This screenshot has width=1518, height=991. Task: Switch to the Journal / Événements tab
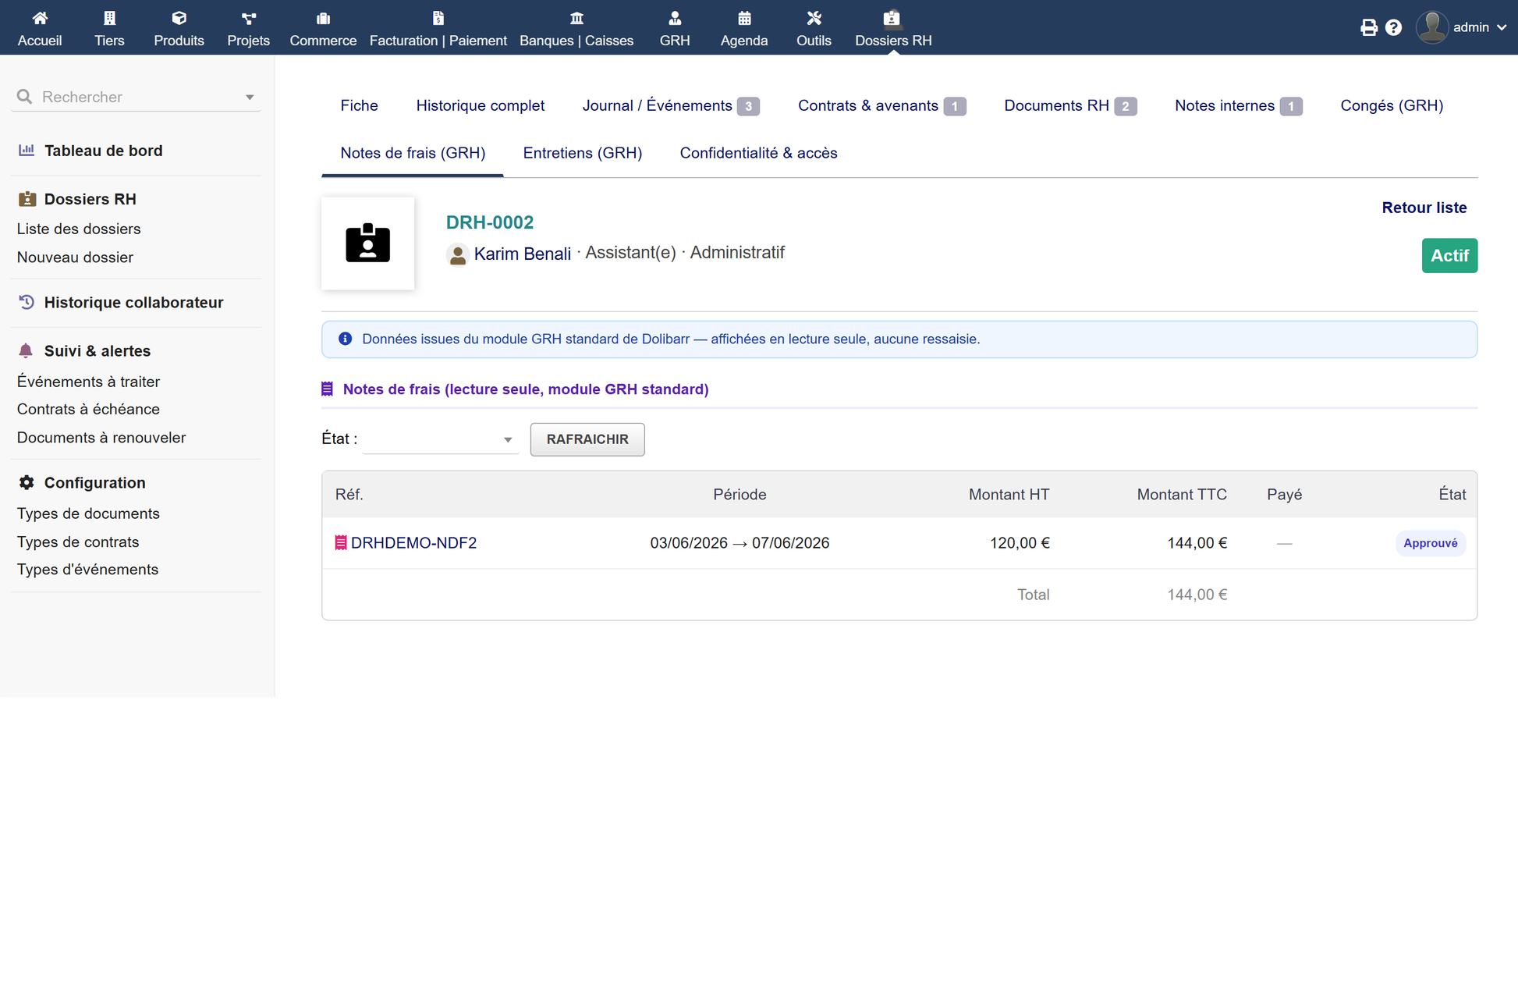[x=670, y=105]
